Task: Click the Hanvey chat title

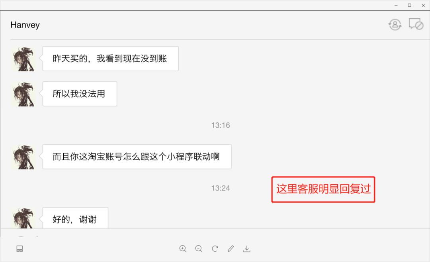Action: 25,25
